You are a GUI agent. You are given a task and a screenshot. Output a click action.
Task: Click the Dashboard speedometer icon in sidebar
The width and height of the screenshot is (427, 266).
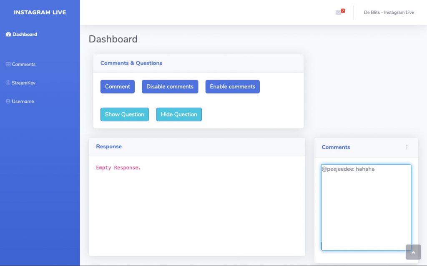click(8, 35)
